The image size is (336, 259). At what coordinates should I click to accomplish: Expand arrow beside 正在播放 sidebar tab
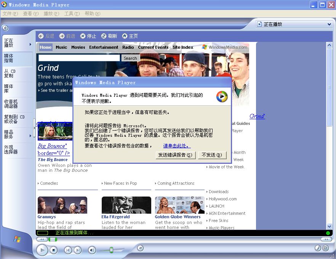[x=30, y=44]
